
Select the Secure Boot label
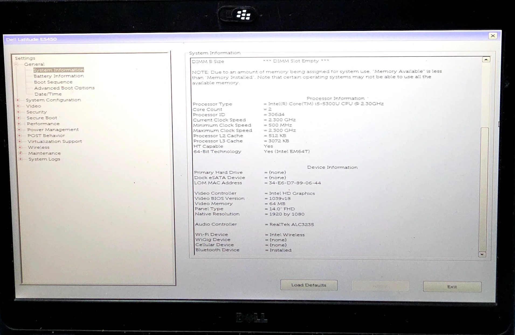point(42,118)
